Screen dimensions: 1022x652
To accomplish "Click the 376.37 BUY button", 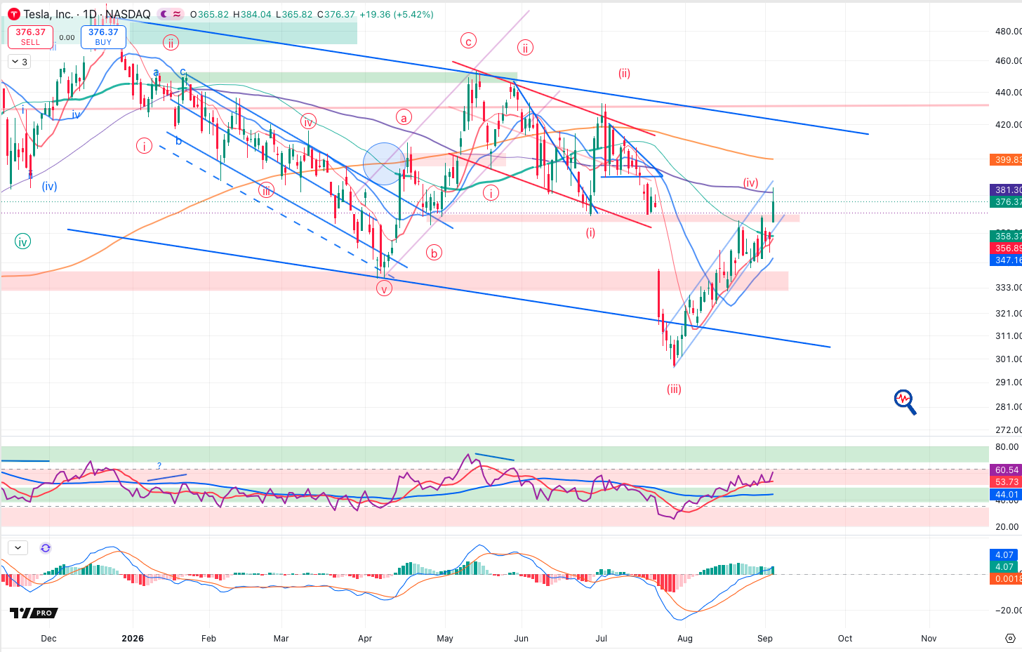I will (103, 36).
